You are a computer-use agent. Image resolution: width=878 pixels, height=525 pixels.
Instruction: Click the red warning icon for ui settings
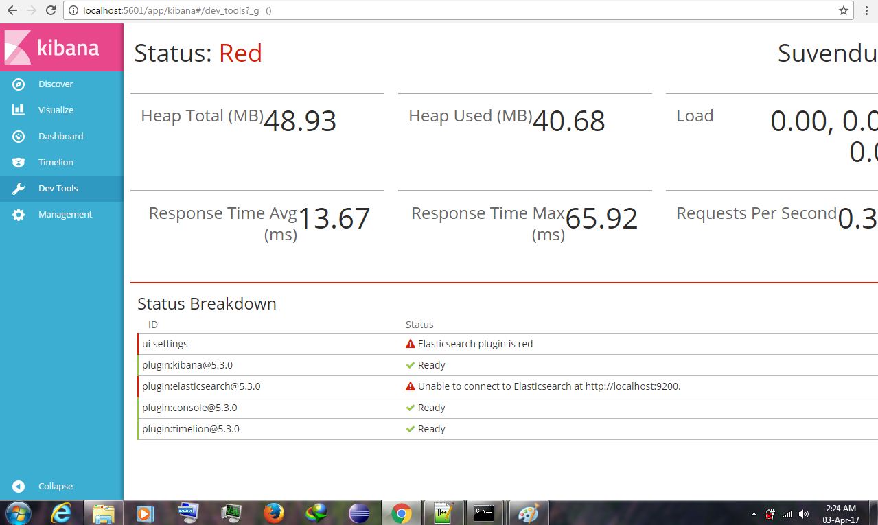411,344
